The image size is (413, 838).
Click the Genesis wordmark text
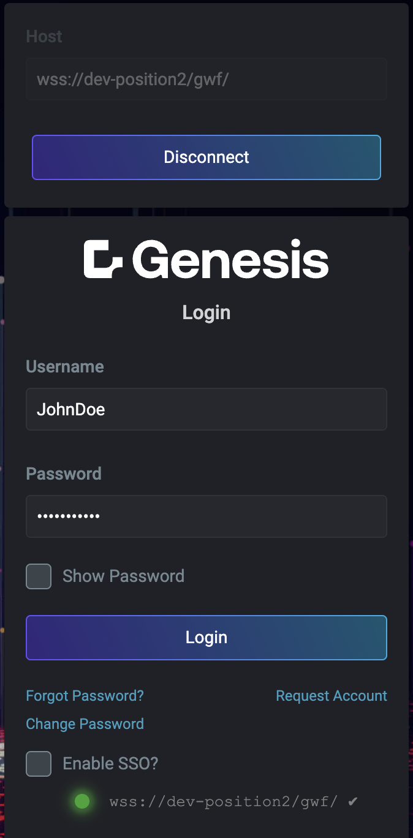[x=230, y=259]
